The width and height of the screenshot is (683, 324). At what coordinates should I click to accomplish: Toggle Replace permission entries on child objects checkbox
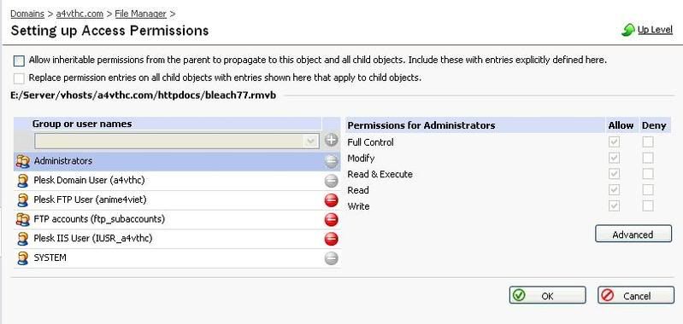click(19, 78)
